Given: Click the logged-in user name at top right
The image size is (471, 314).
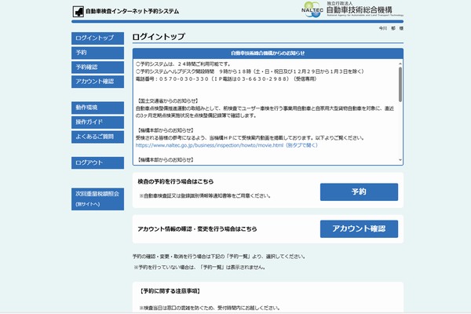Looking at the screenshot, I should coord(391,28).
